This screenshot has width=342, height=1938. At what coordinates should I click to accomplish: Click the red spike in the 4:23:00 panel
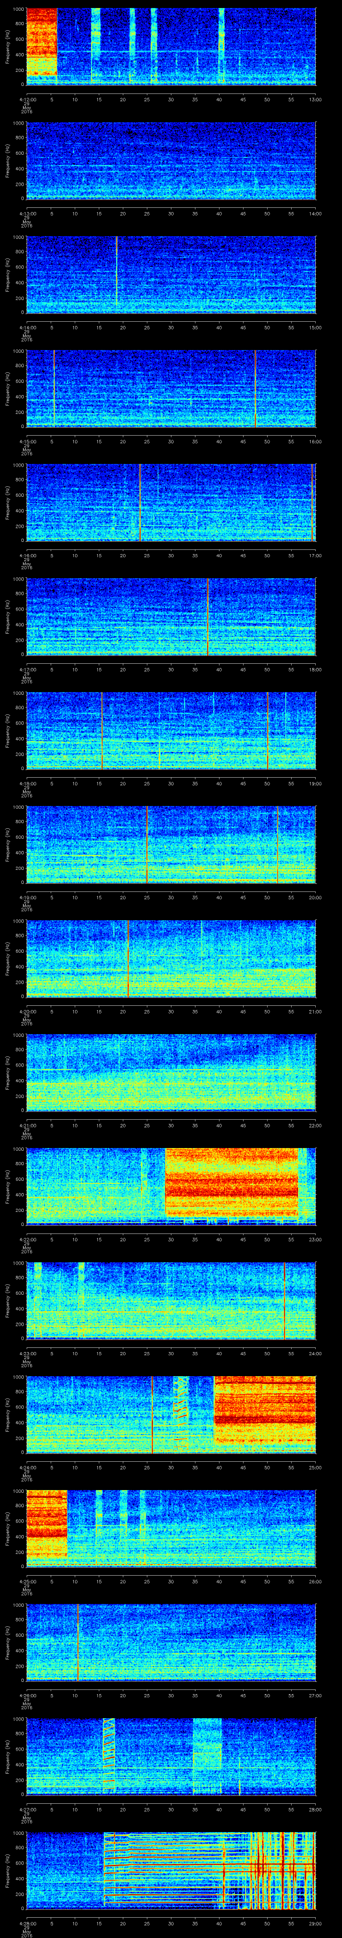coord(284,1301)
